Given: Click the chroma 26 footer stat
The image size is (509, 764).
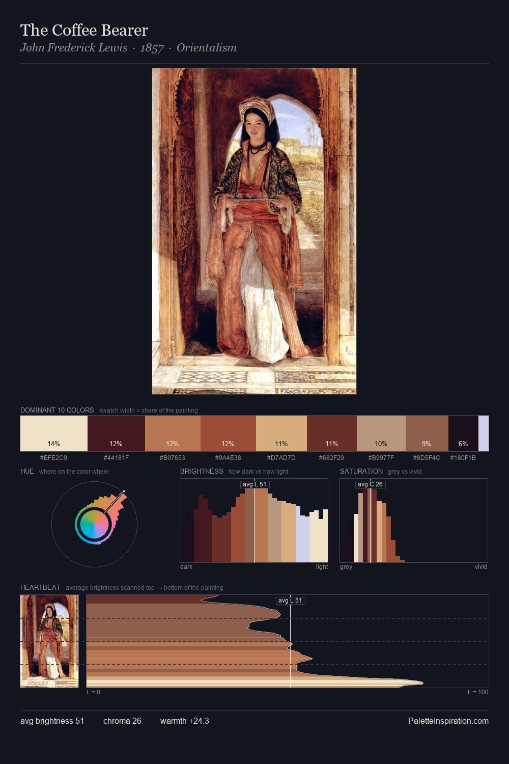Looking at the screenshot, I should [x=122, y=721].
